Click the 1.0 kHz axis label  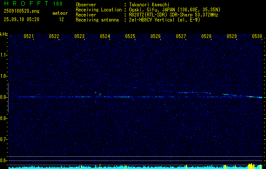[x=4, y=76]
